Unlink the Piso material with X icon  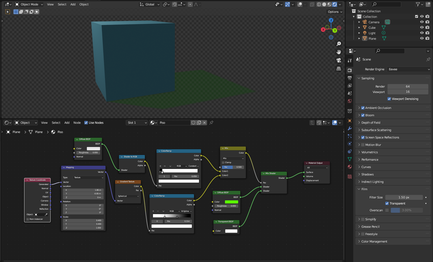pos(204,123)
